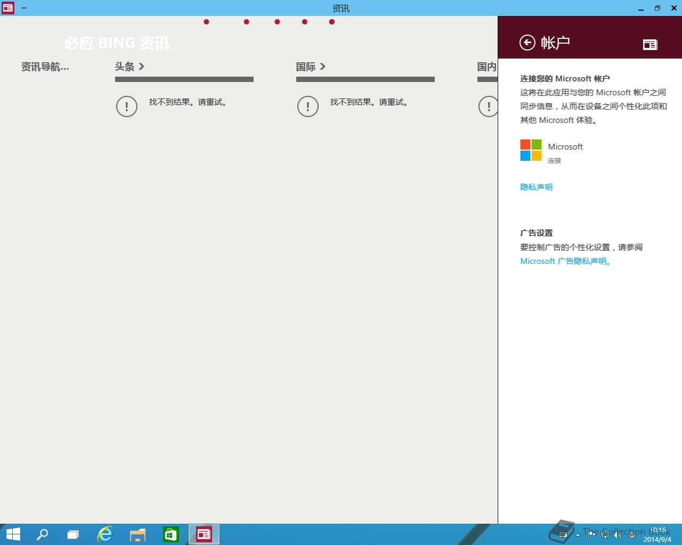682x545 pixels.
Task: Open the clock showing 2014/9/4
Action: pos(657,535)
